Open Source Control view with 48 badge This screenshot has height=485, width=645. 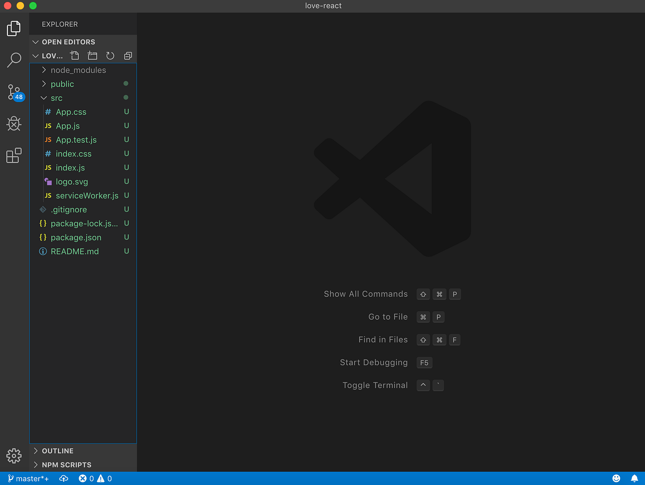(15, 92)
